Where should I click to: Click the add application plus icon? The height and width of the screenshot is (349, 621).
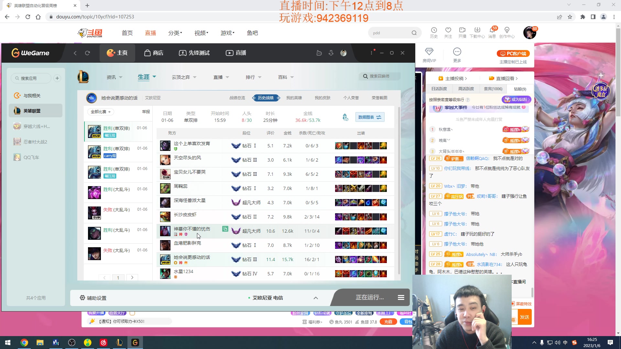coord(57,78)
